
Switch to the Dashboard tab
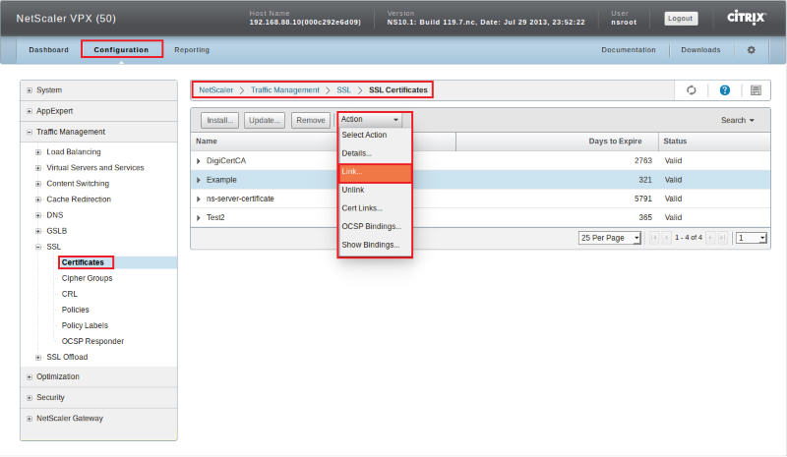[x=48, y=50]
